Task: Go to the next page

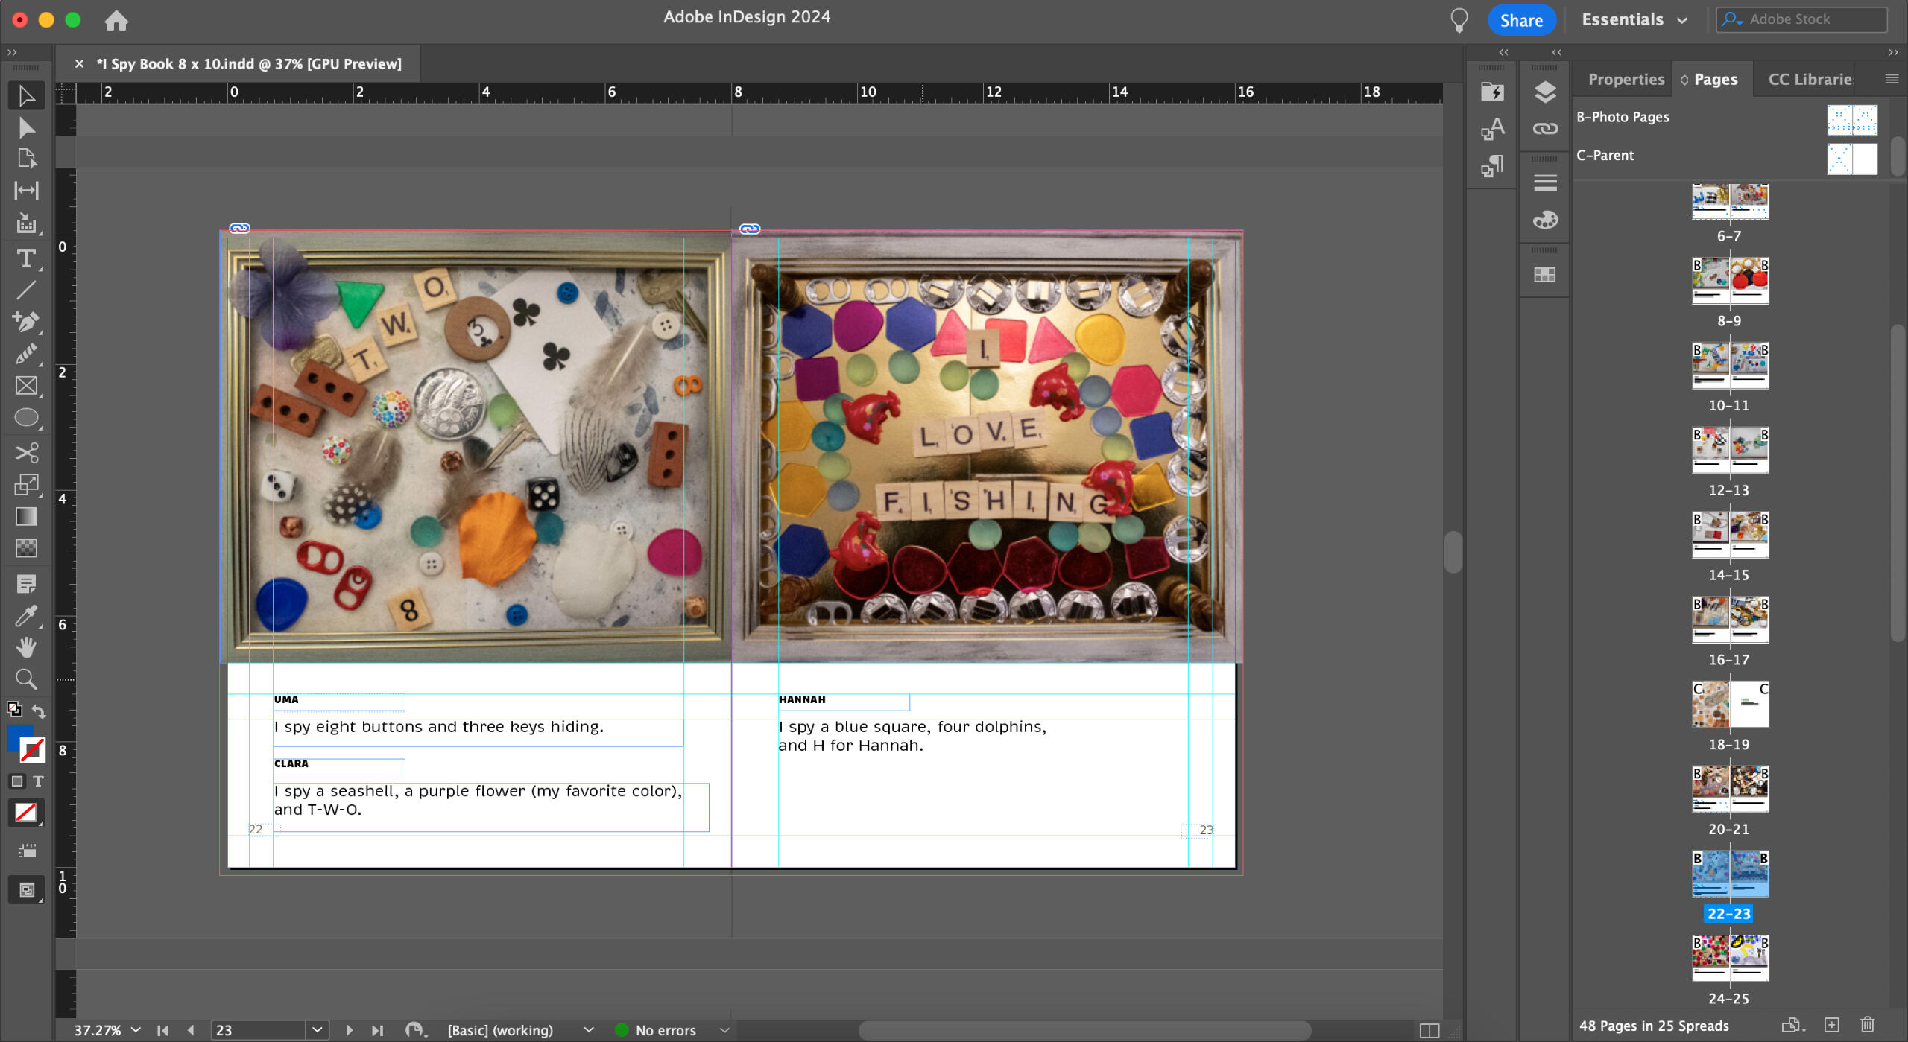Action: 349,1030
